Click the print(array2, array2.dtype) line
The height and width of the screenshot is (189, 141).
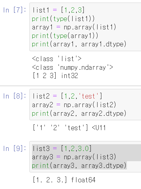click(79, 114)
